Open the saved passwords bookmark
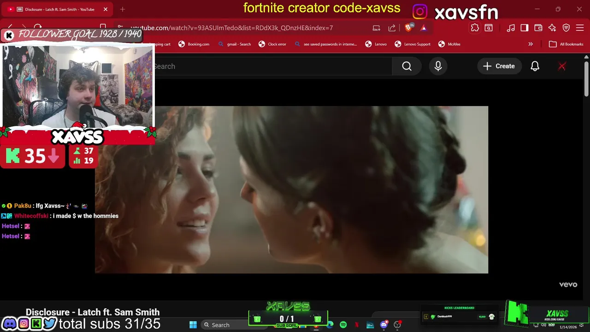 [325, 44]
